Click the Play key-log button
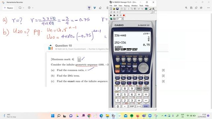The width and height of the screenshot is (212, 119). coord(111,16)
